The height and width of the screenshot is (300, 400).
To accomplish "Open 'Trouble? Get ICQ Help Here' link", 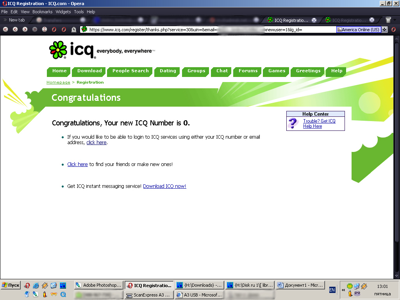I will point(319,123).
